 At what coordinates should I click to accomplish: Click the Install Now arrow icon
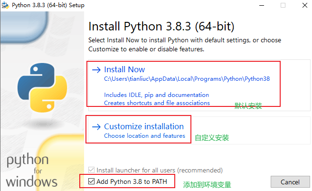click(x=96, y=70)
